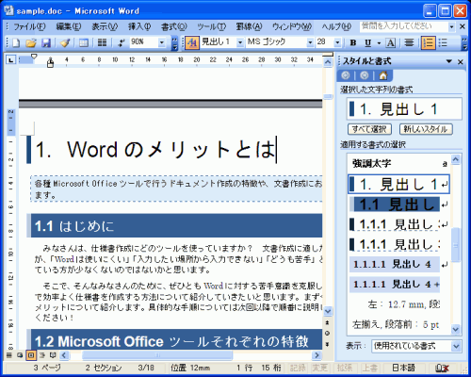Open the 表示(V) menu
This screenshot has height=377, width=471.
click(105, 27)
